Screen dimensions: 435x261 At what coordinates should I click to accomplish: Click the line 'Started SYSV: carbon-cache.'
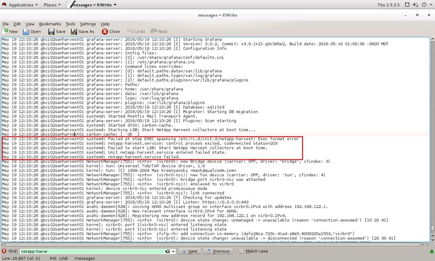[88, 126]
